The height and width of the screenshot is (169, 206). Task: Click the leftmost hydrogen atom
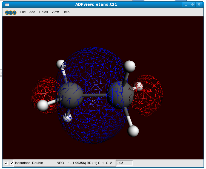[43, 105]
